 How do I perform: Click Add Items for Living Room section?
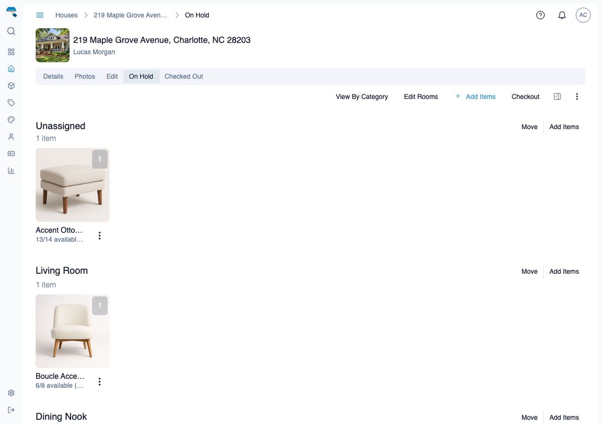tap(564, 271)
